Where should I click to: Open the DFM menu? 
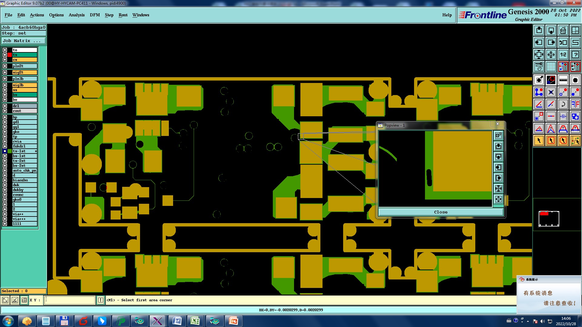[95, 15]
